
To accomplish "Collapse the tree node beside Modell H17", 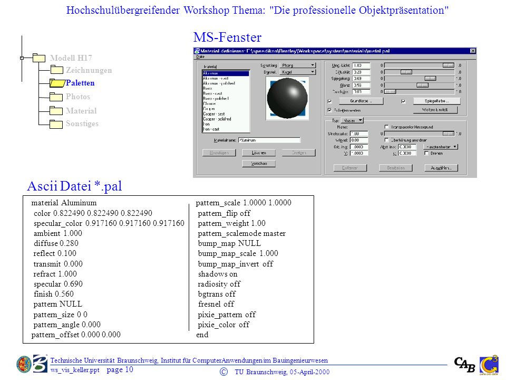I will tap(22, 58).
